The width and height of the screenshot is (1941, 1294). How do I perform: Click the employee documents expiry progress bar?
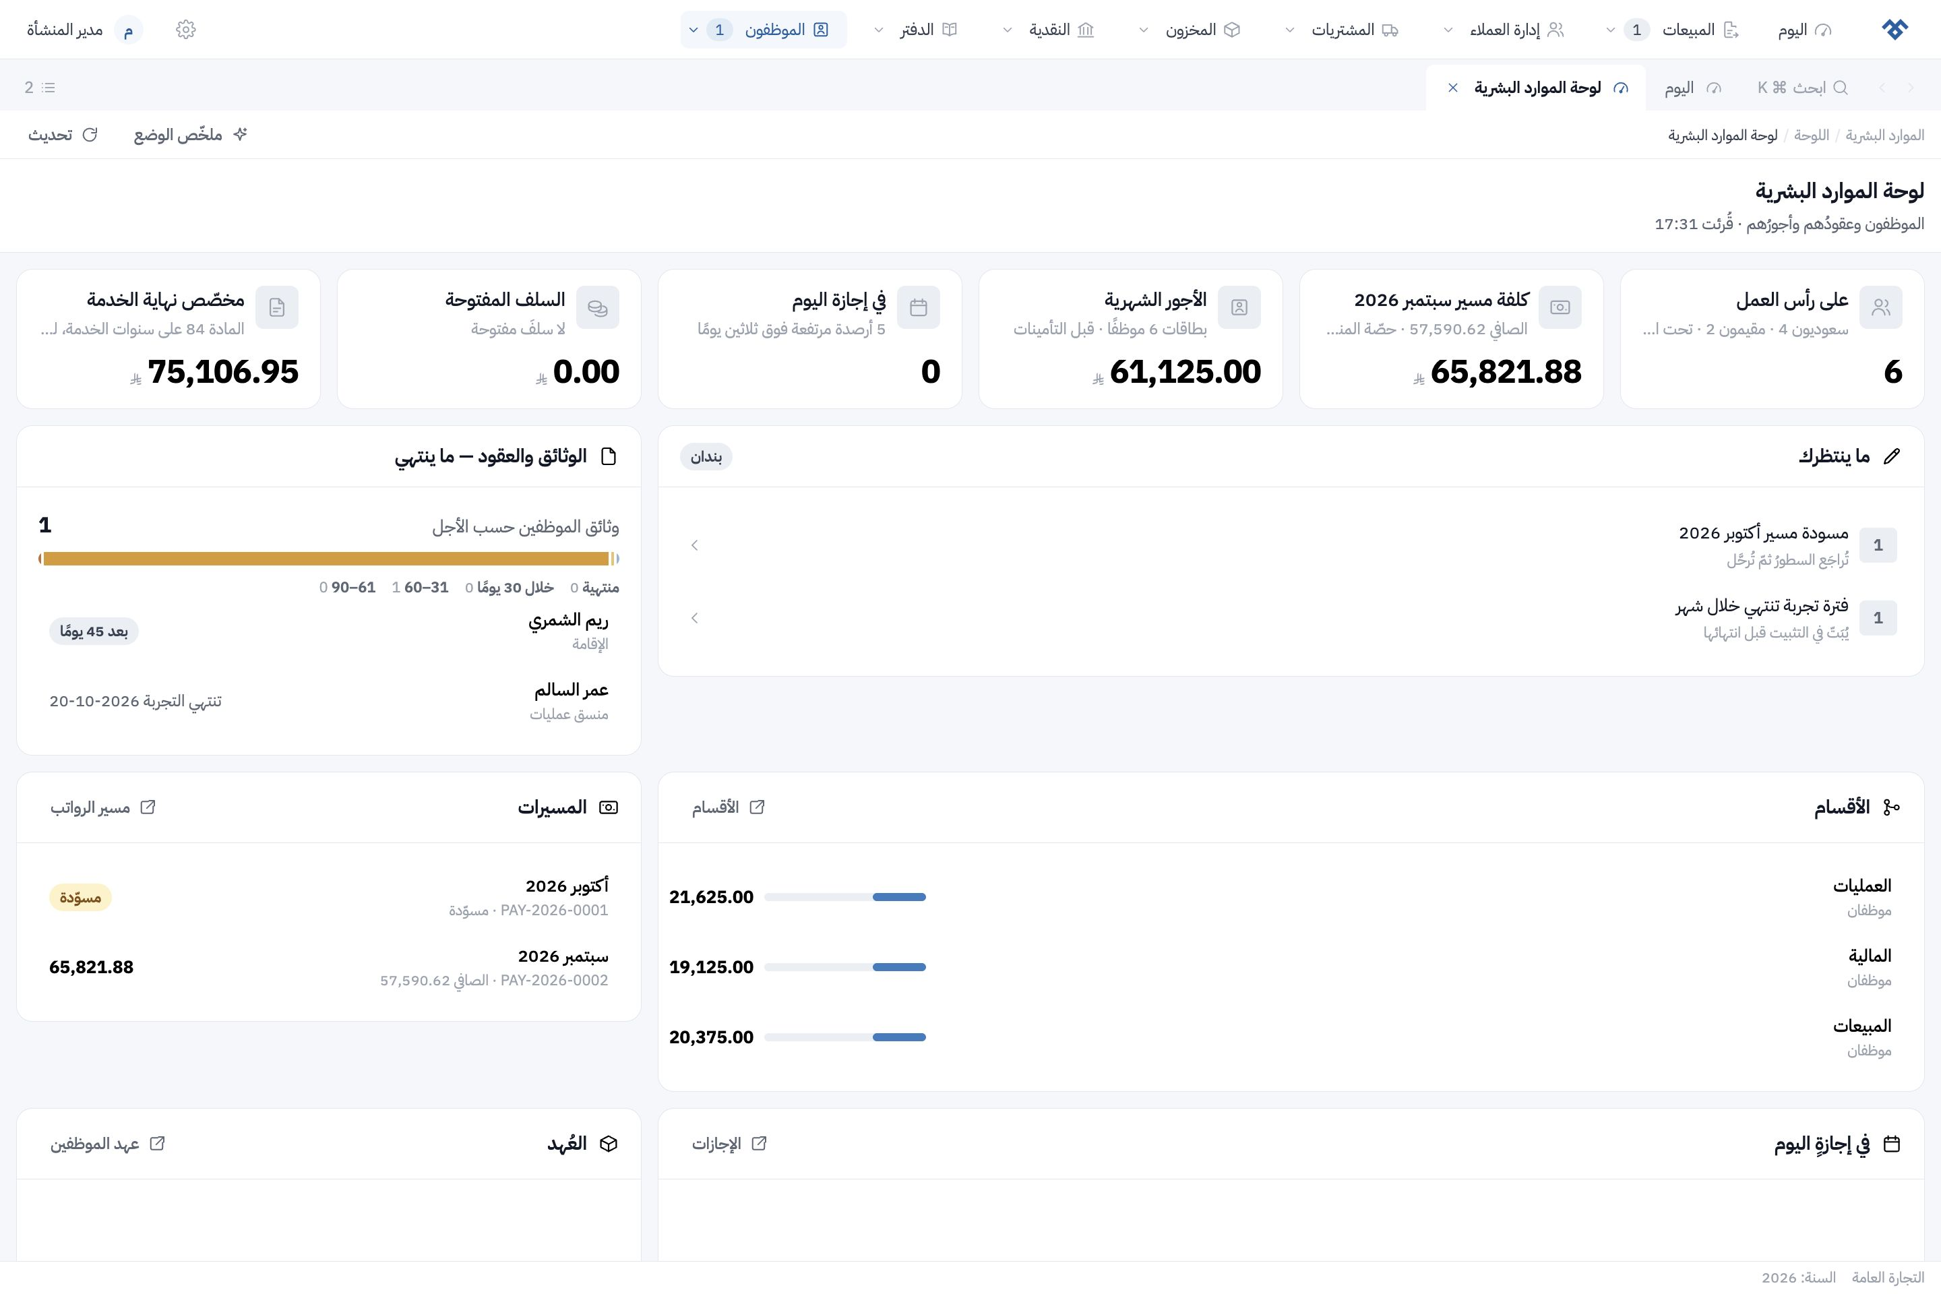328,559
